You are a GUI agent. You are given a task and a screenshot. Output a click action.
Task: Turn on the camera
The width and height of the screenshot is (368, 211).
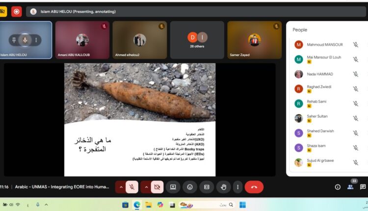click(x=157, y=187)
